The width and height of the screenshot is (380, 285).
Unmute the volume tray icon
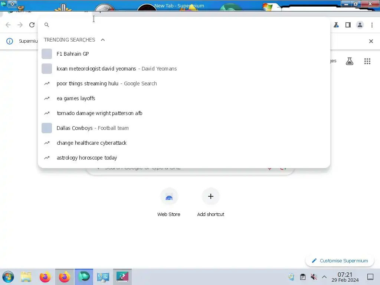pyautogui.click(x=314, y=277)
